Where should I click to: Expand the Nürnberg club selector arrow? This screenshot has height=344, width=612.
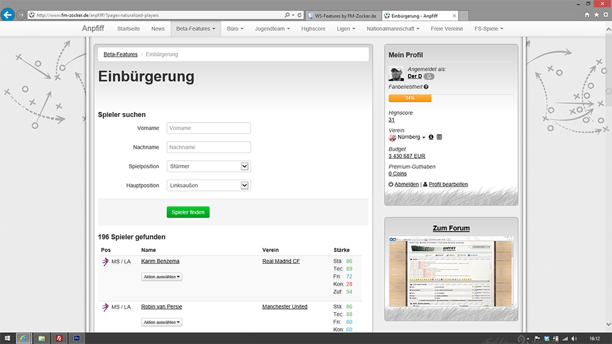coord(424,138)
